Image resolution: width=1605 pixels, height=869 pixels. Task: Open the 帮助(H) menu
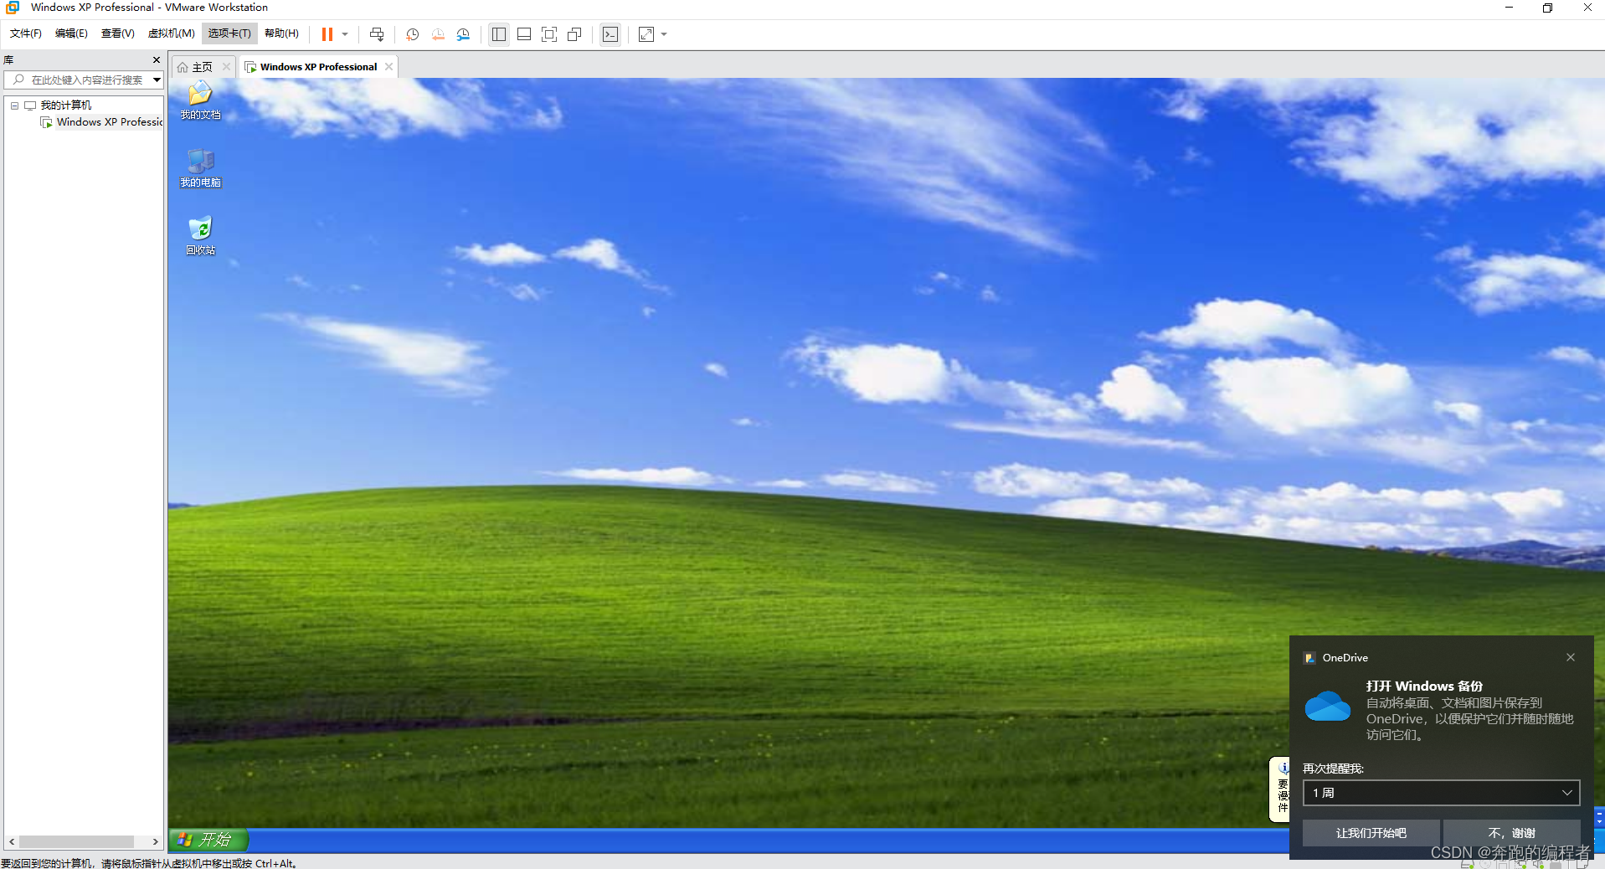pyautogui.click(x=281, y=33)
